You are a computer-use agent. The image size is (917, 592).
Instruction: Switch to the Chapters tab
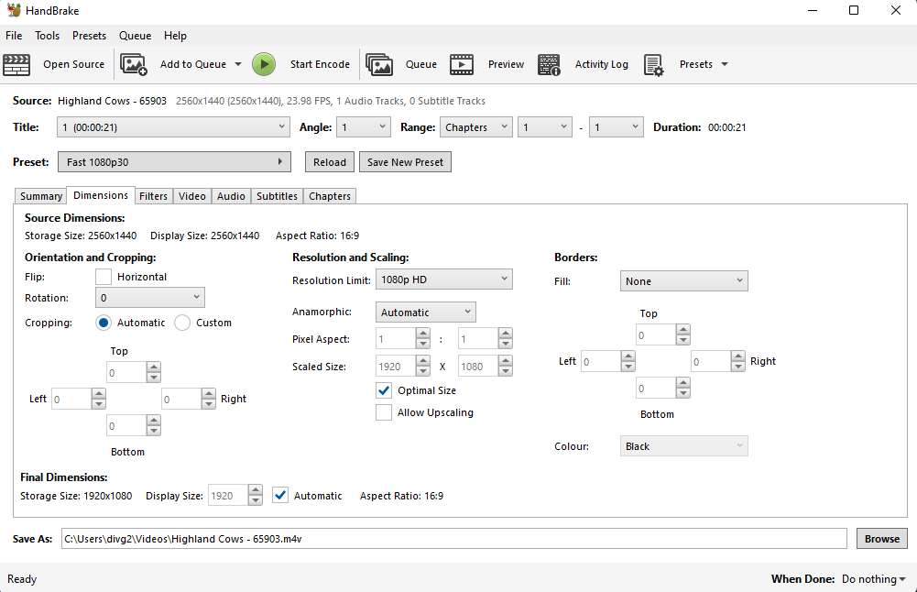330,196
